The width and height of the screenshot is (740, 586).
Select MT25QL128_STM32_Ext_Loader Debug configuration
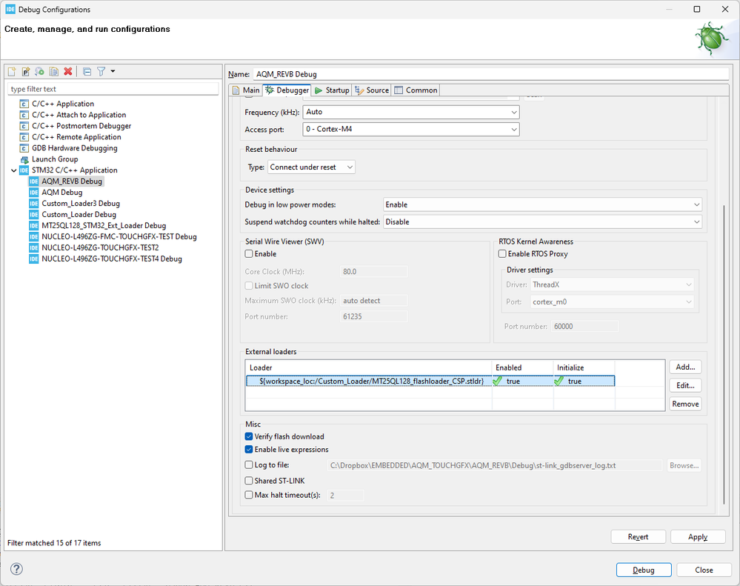104,225
